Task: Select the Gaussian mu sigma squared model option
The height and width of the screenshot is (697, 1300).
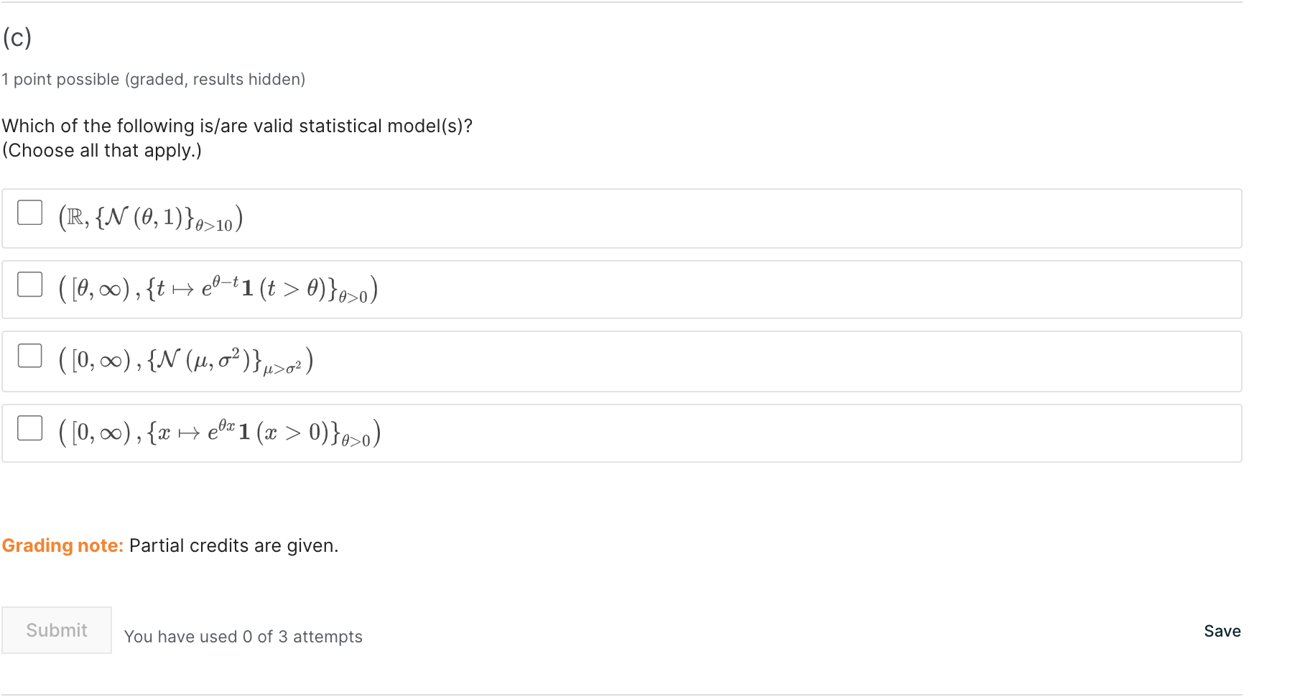Action: (29, 355)
